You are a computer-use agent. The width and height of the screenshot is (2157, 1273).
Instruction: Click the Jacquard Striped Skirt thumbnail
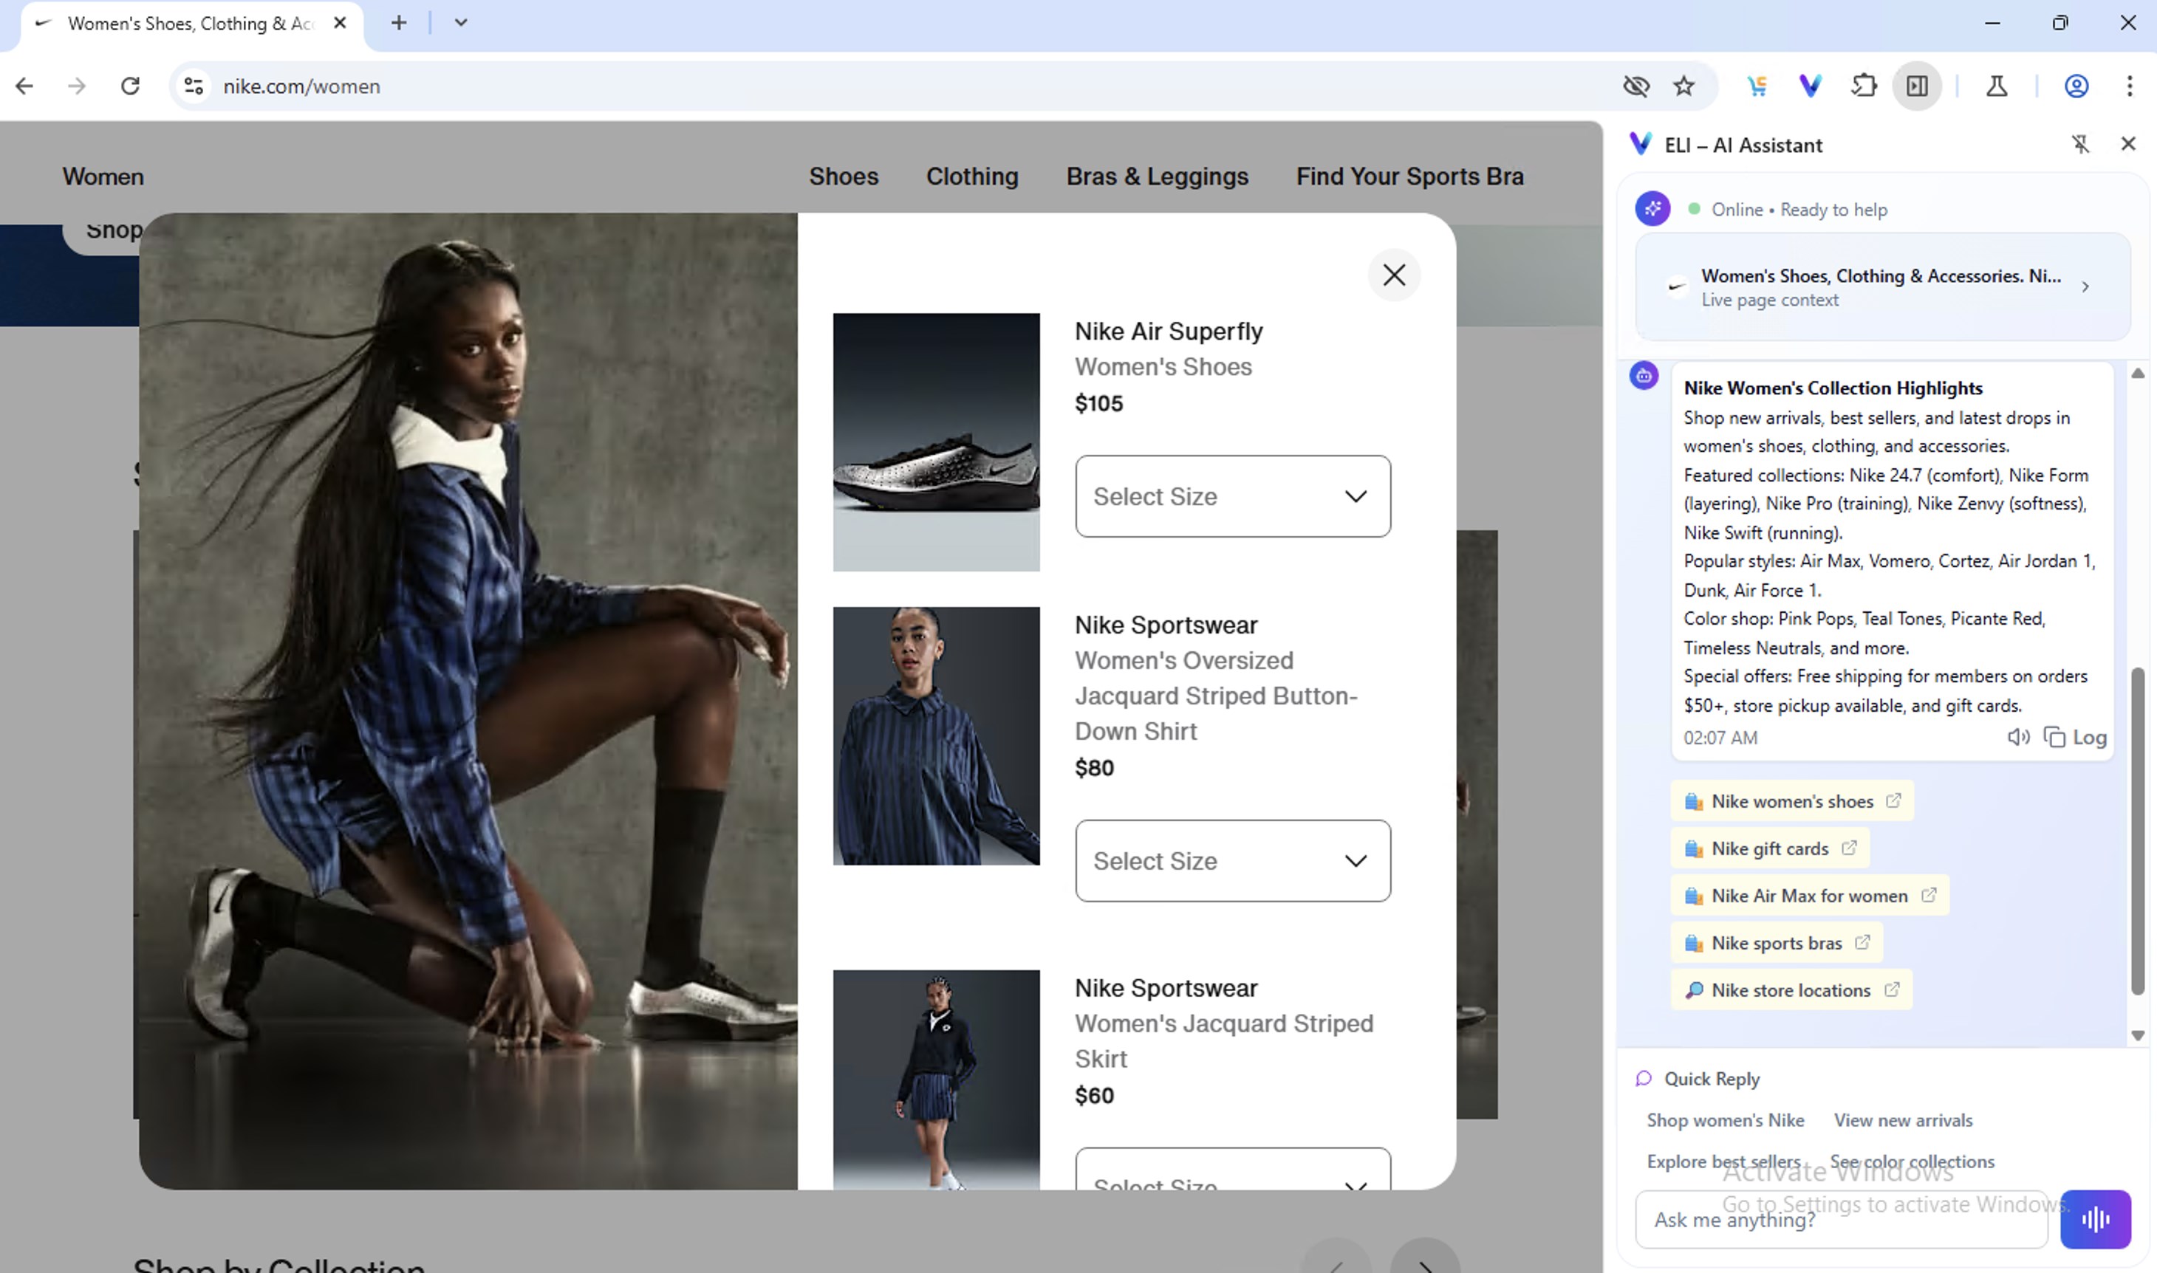[x=936, y=1079]
